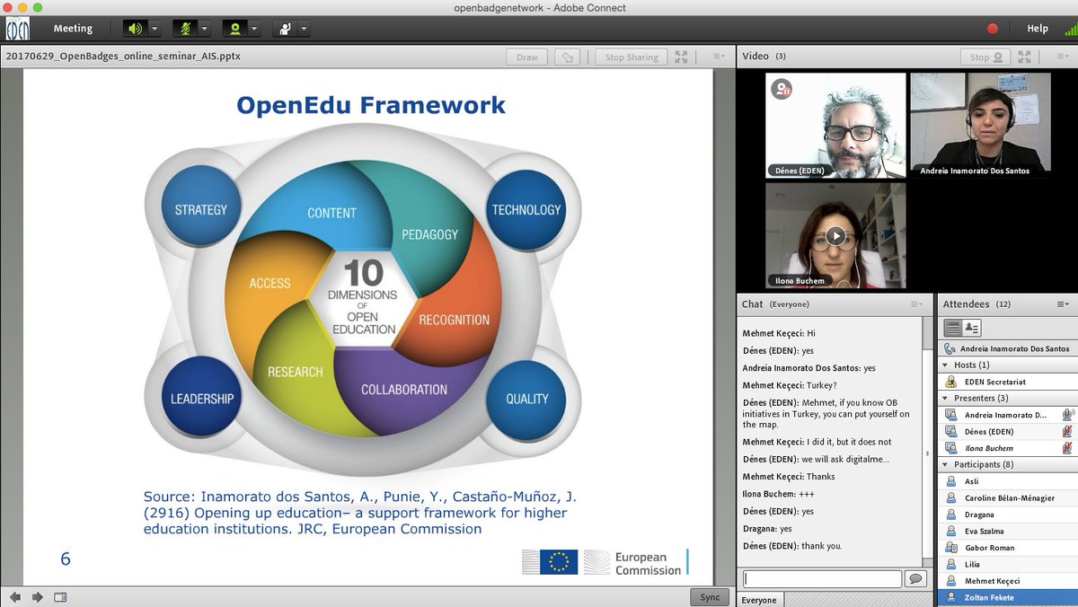This screenshot has height=607, width=1078.
Task: Open the Help menu
Action: 1038,28
